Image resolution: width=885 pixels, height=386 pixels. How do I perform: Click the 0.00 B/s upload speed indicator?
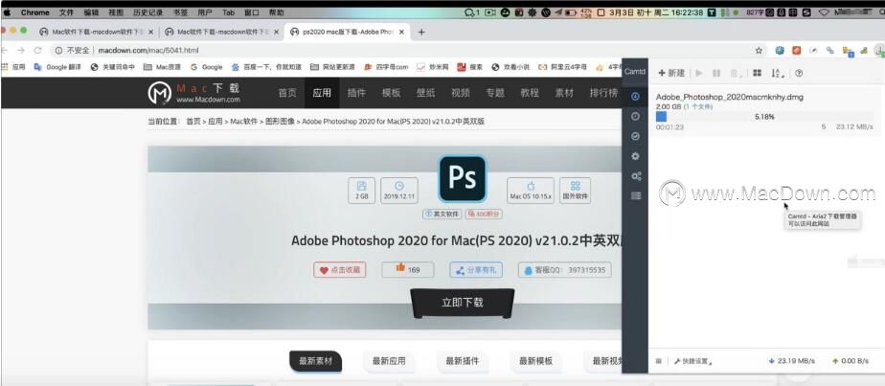point(850,360)
